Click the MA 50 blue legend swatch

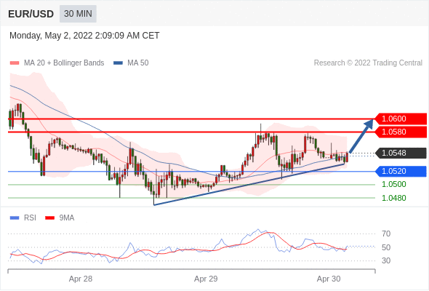tap(118, 63)
